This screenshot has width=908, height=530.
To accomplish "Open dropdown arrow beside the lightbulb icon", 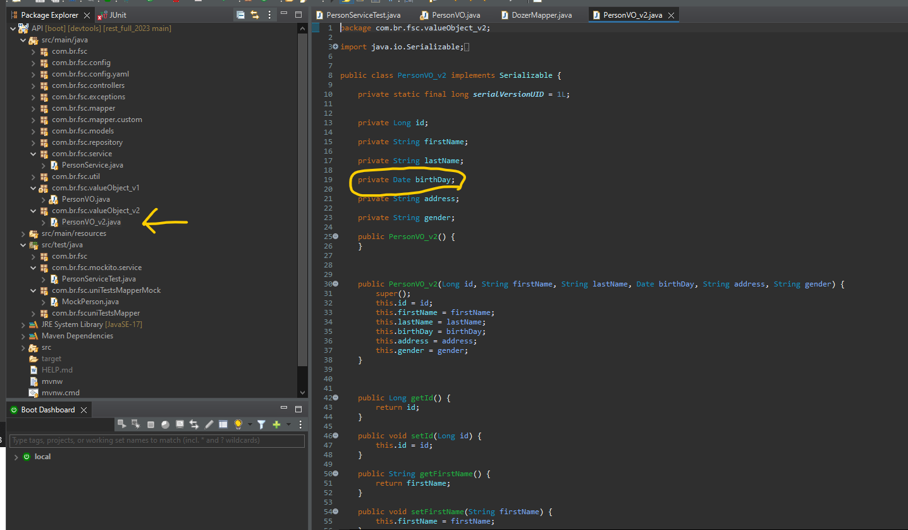I will [250, 424].
